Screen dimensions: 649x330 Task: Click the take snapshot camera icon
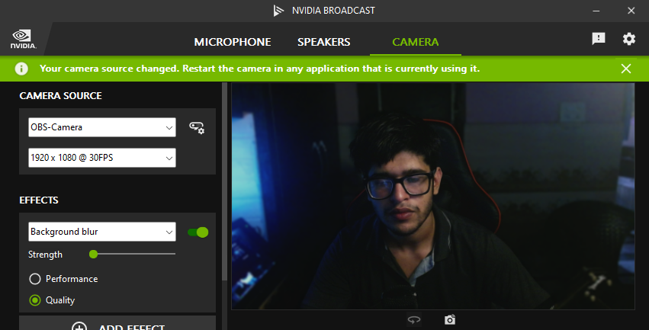[450, 320]
